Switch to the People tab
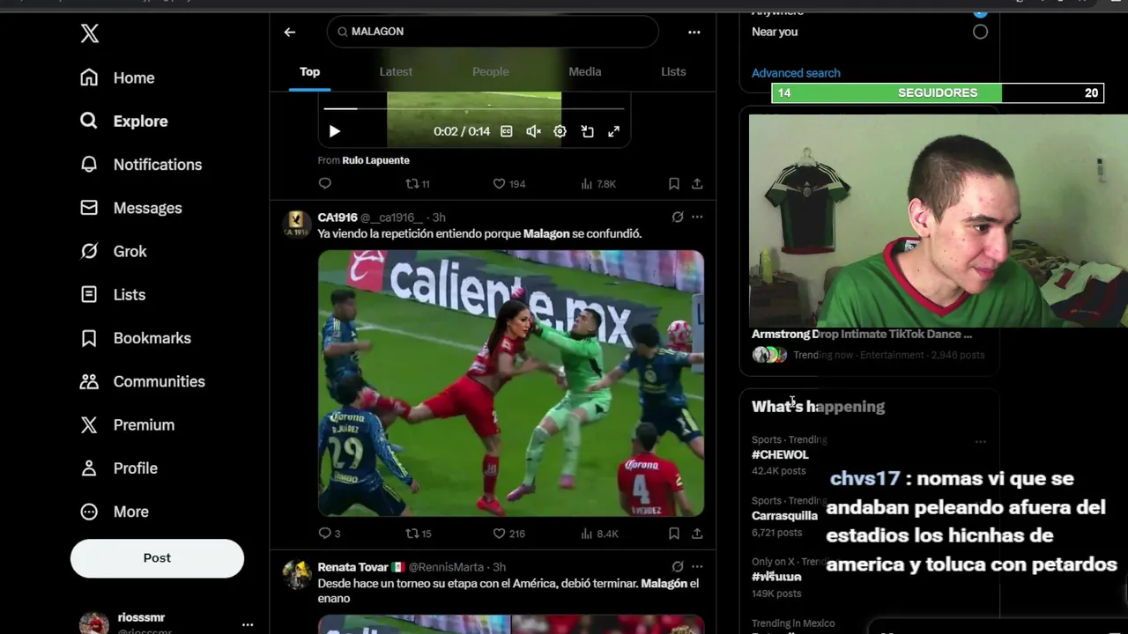This screenshot has width=1128, height=634. tap(491, 72)
